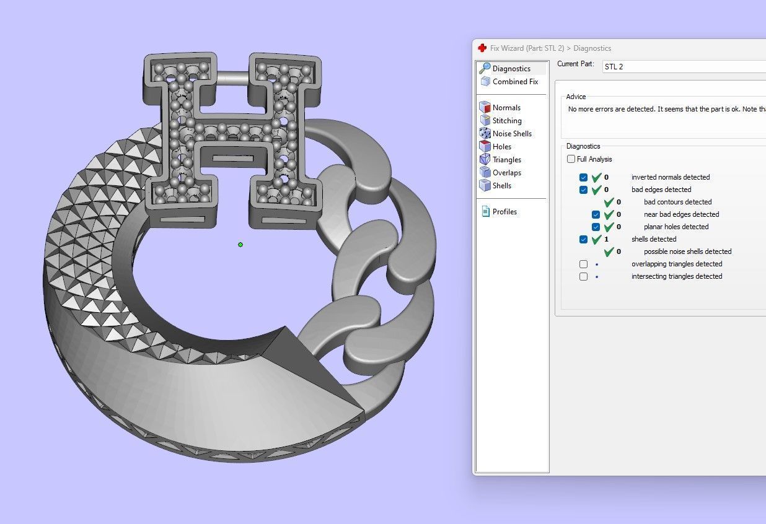This screenshot has width=766, height=524.
Task: Open the Triangles fix page
Action: point(507,160)
